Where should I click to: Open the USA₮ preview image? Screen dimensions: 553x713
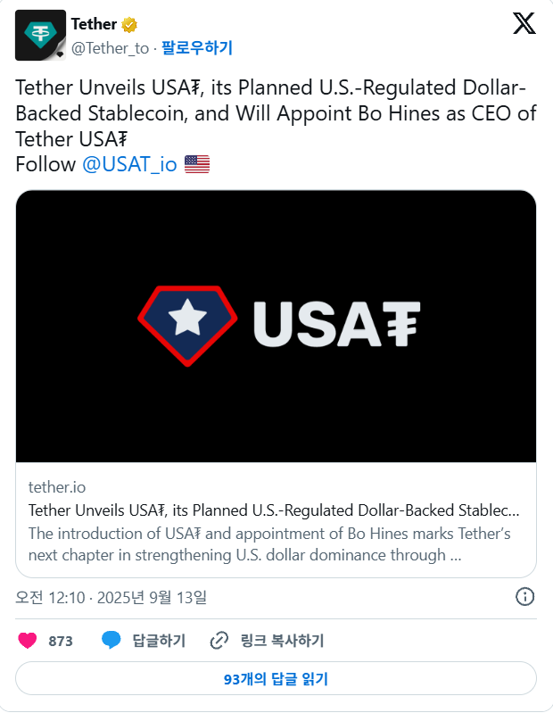pos(276,326)
